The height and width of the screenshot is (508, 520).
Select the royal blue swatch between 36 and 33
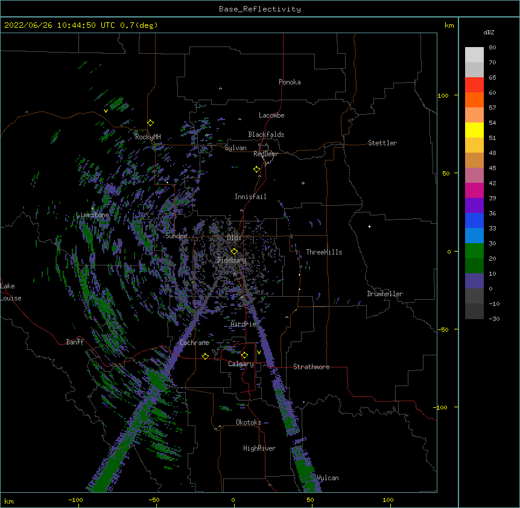point(474,220)
